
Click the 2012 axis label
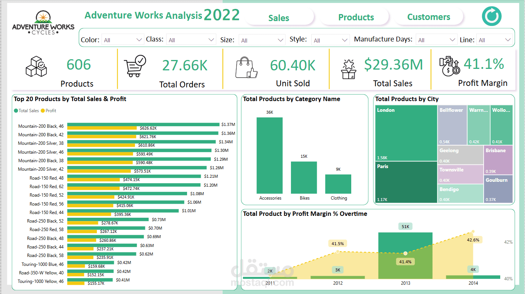[338, 283]
